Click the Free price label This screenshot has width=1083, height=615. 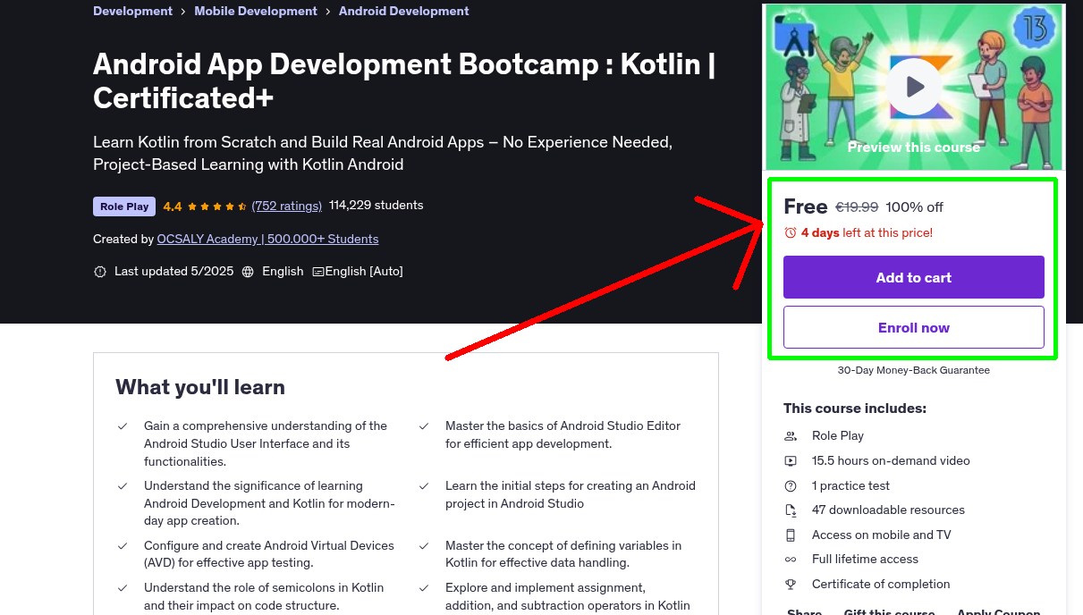click(806, 206)
